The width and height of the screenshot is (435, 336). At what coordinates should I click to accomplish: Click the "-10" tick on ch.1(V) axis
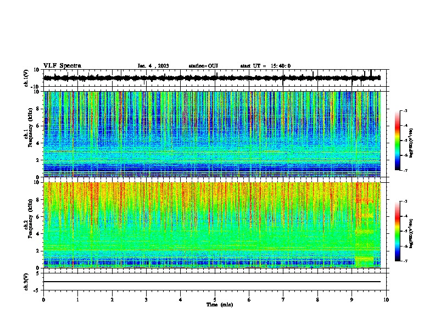(x=35, y=87)
